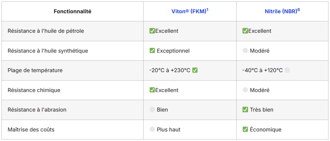This screenshot has height=141, width=330.
Task: Click footnote superscript 6 after Nitrile
Action: pos(298,10)
